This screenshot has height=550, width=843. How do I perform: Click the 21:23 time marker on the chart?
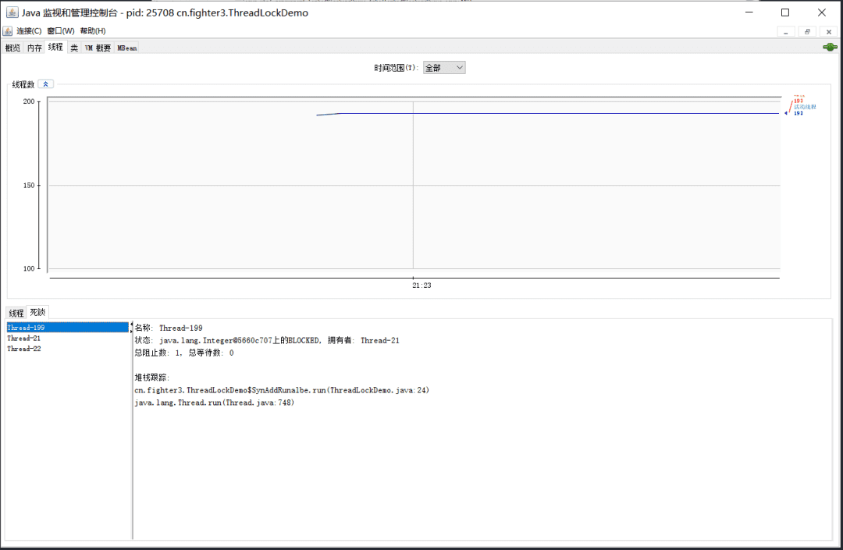point(421,286)
